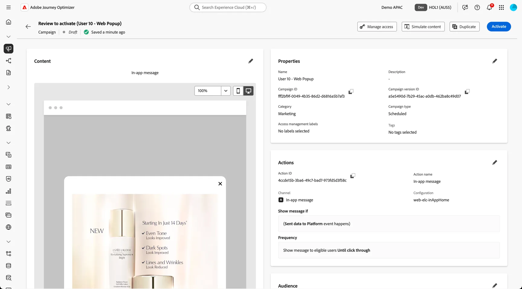522x289 pixels.
Task: Go to Home in the sidebar
Action: 8,22
